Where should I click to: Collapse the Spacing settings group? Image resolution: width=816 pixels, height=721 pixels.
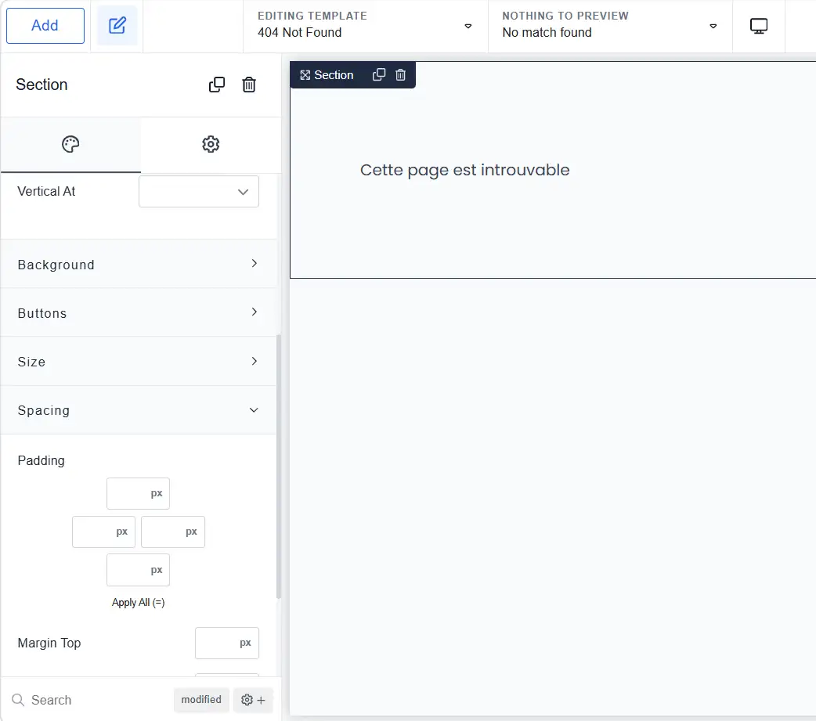click(139, 410)
